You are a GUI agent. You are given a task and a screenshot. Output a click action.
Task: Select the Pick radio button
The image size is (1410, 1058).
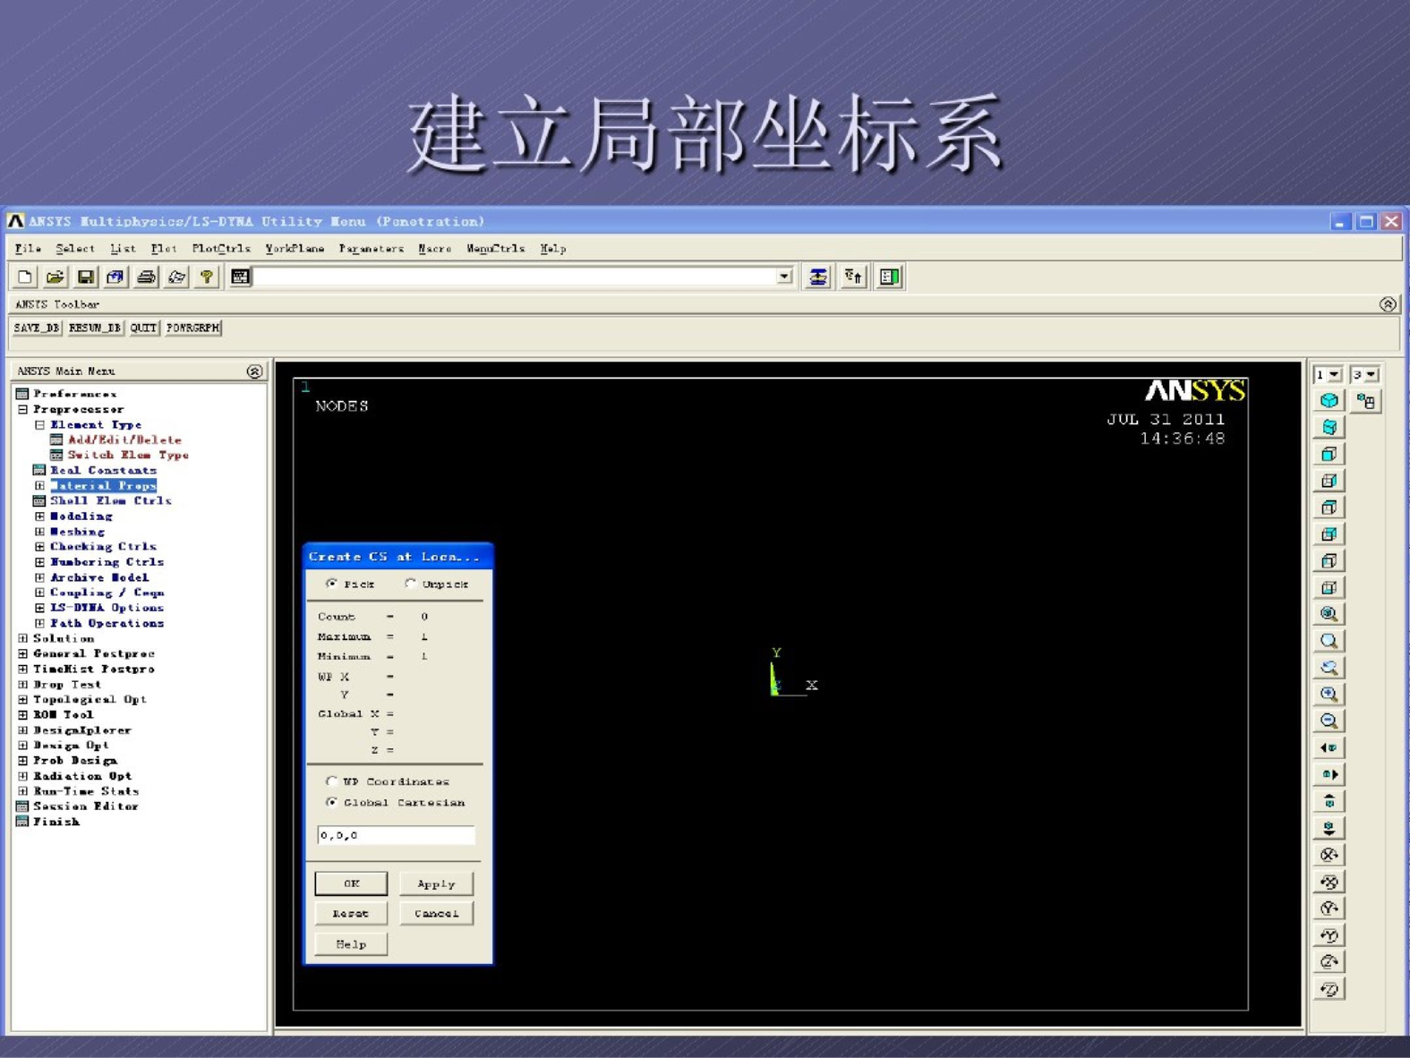click(332, 584)
